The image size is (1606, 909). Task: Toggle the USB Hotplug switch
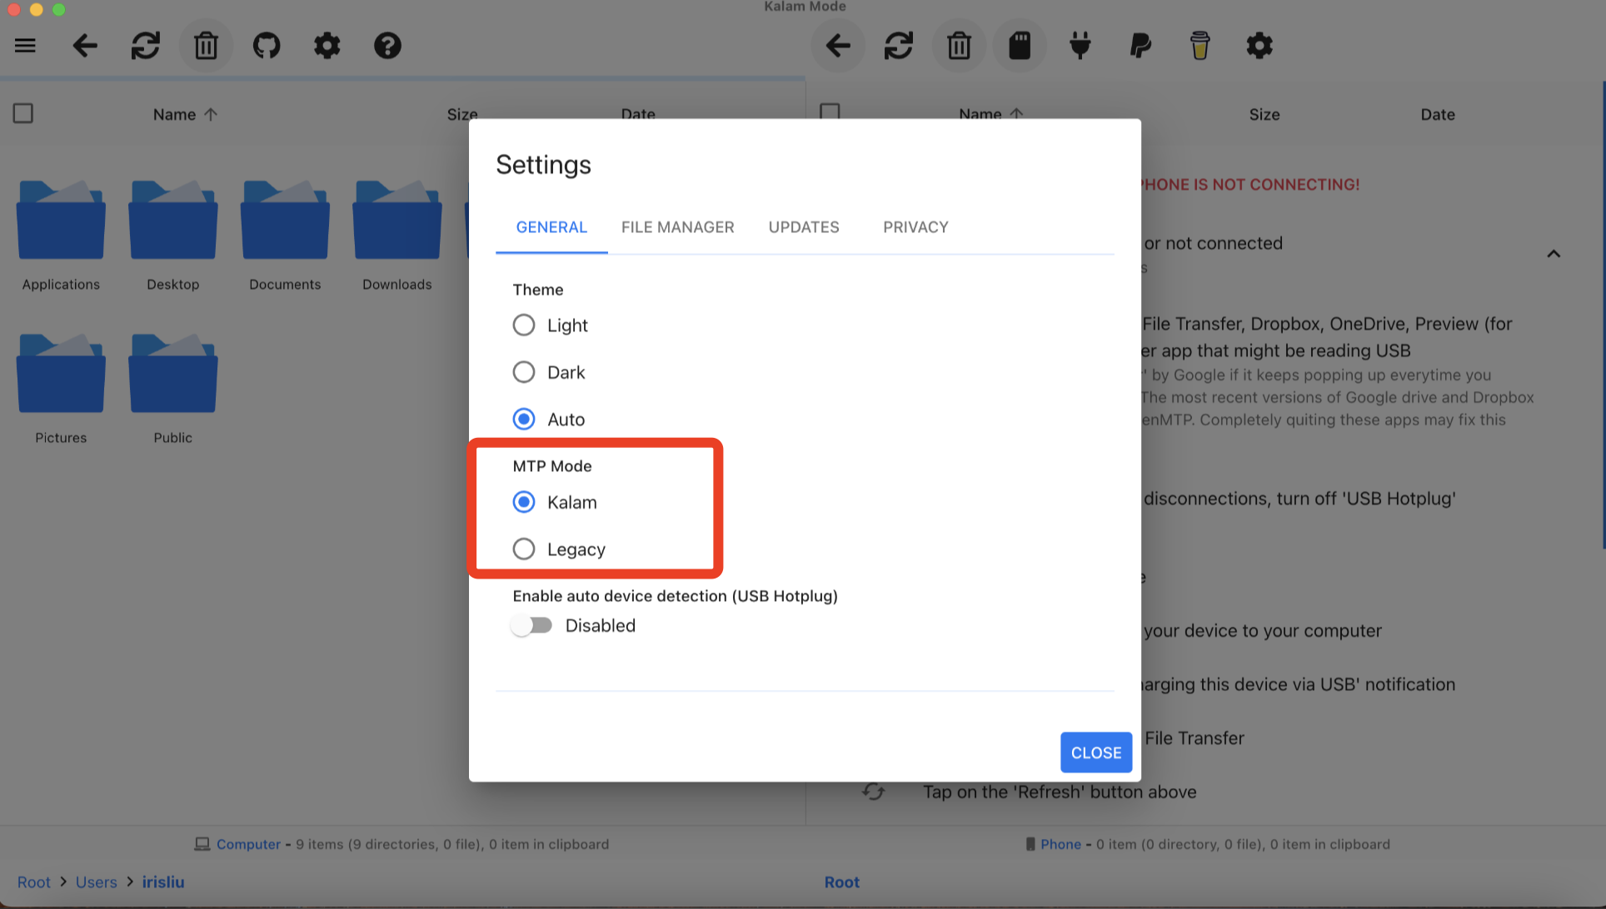(x=531, y=625)
